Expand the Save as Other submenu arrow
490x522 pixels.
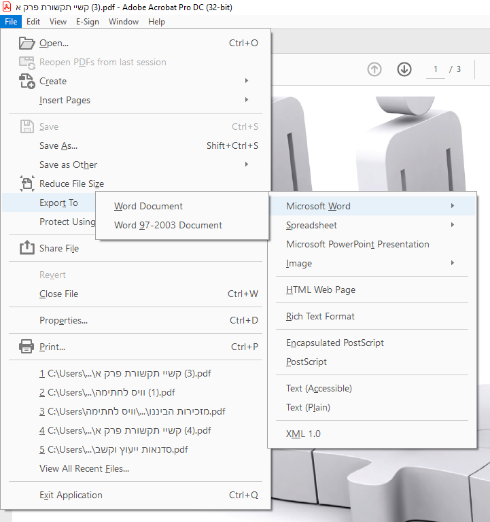[x=247, y=164]
